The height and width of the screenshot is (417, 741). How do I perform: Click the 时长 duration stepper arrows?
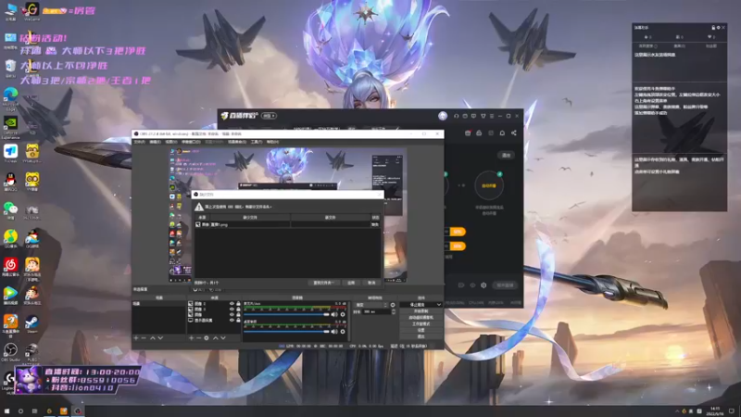point(393,312)
